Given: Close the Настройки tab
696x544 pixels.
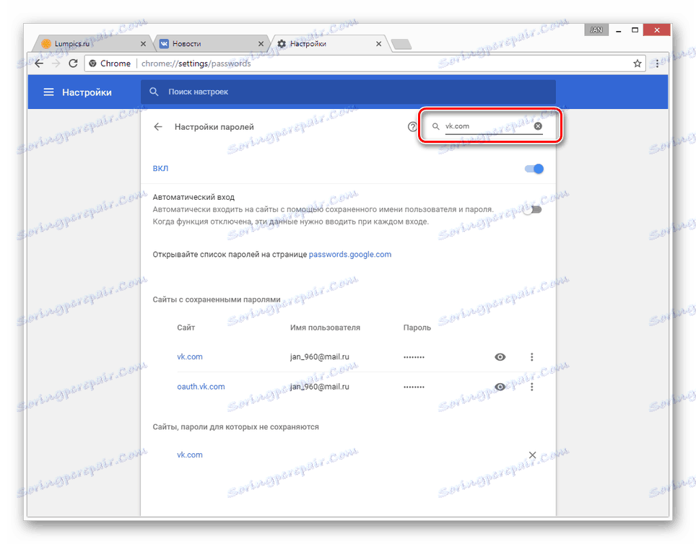Looking at the screenshot, I should 378,43.
